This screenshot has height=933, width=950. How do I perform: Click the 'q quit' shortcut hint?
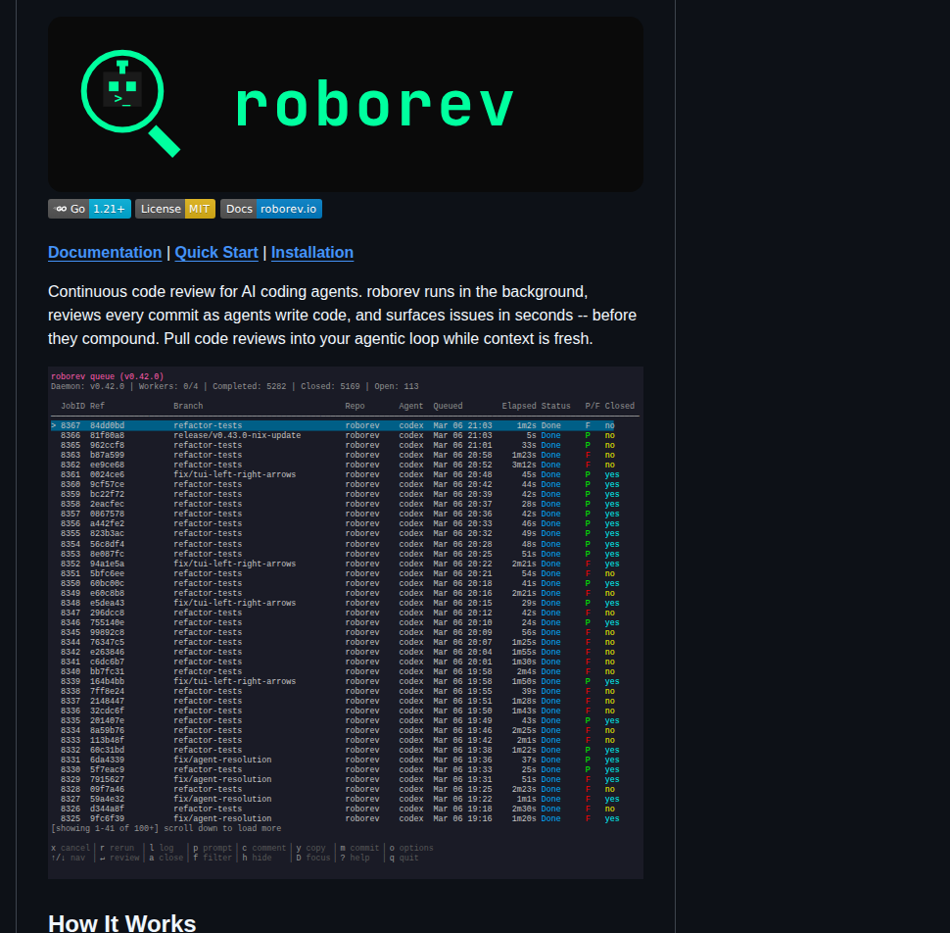404,858
